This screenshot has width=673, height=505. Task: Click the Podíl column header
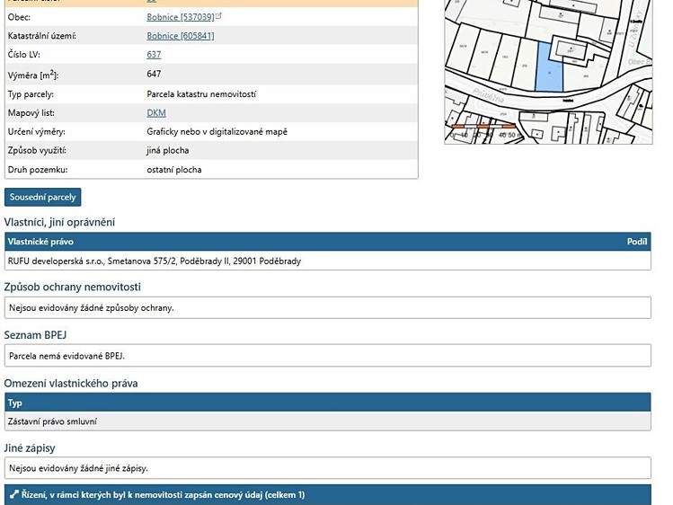tap(637, 242)
